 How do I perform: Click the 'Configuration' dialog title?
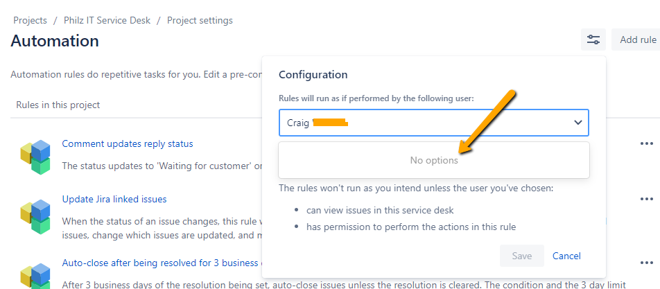pyautogui.click(x=313, y=75)
